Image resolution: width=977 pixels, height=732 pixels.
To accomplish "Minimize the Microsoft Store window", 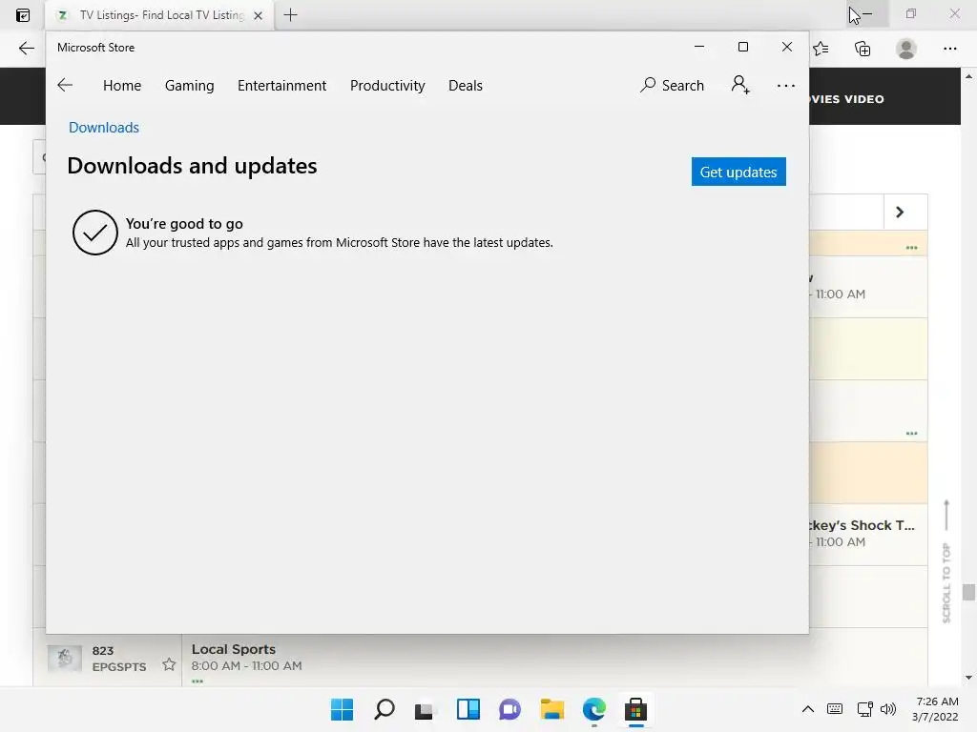I will 699,47.
